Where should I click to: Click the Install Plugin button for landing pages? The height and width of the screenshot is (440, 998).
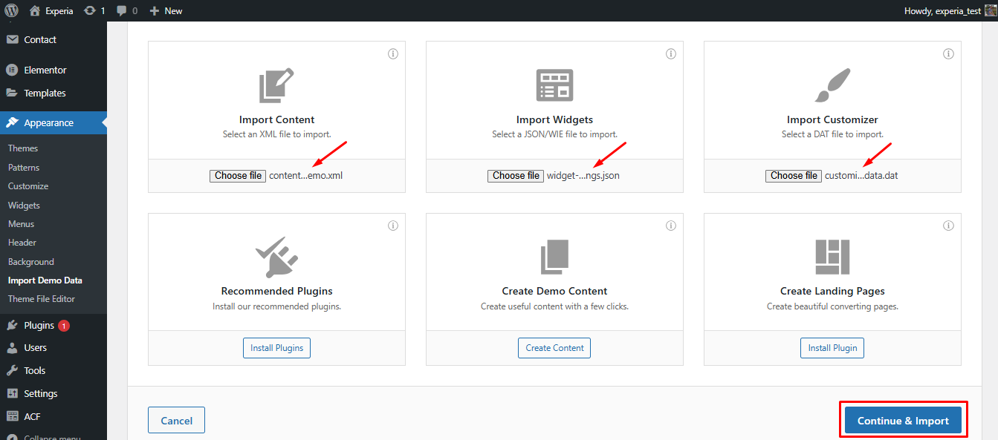pyautogui.click(x=832, y=348)
